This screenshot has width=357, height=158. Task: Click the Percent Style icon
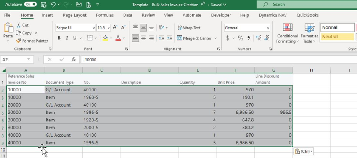click(x=240, y=38)
